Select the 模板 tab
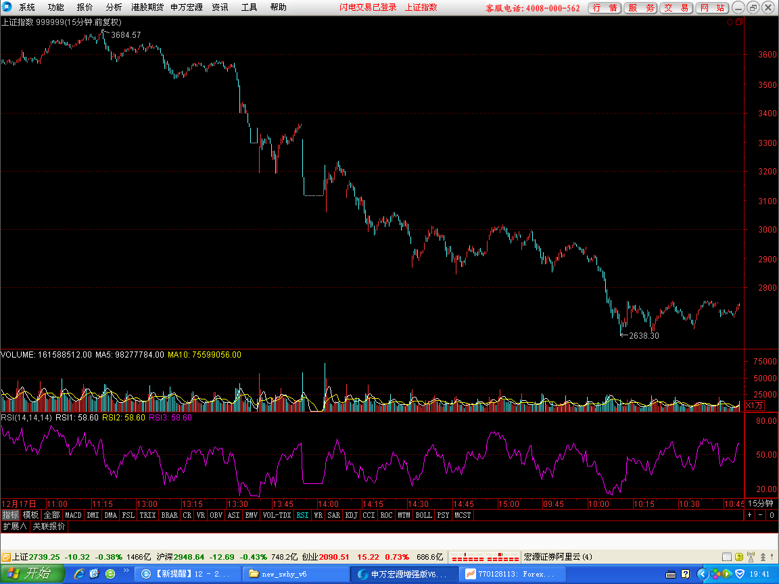Image resolution: width=779 pixels, height=584 pixels. [30, 515]
